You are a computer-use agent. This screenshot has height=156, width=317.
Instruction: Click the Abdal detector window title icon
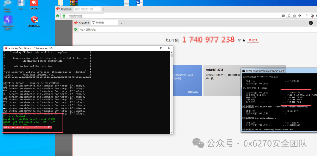(6, 48)
